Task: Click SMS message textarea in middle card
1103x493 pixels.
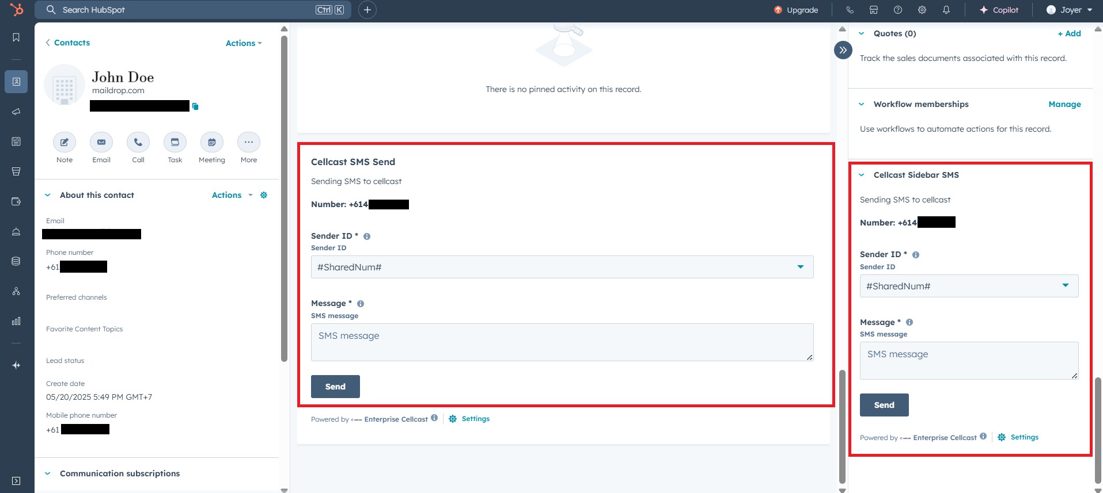Action: (x=562, y=342)
